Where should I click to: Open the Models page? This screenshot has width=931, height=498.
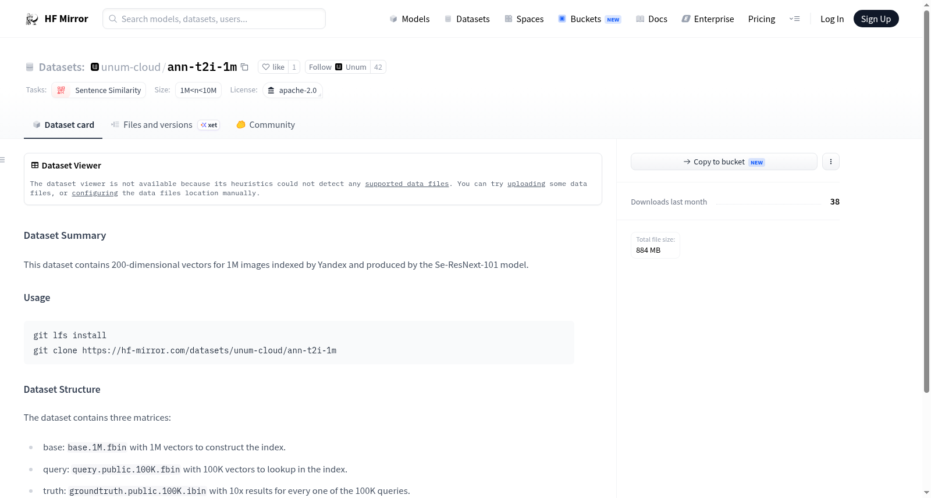pyautogui.click(x=410, y=19)
